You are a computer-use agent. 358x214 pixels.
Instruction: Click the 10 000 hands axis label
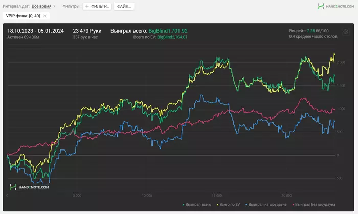147,195
